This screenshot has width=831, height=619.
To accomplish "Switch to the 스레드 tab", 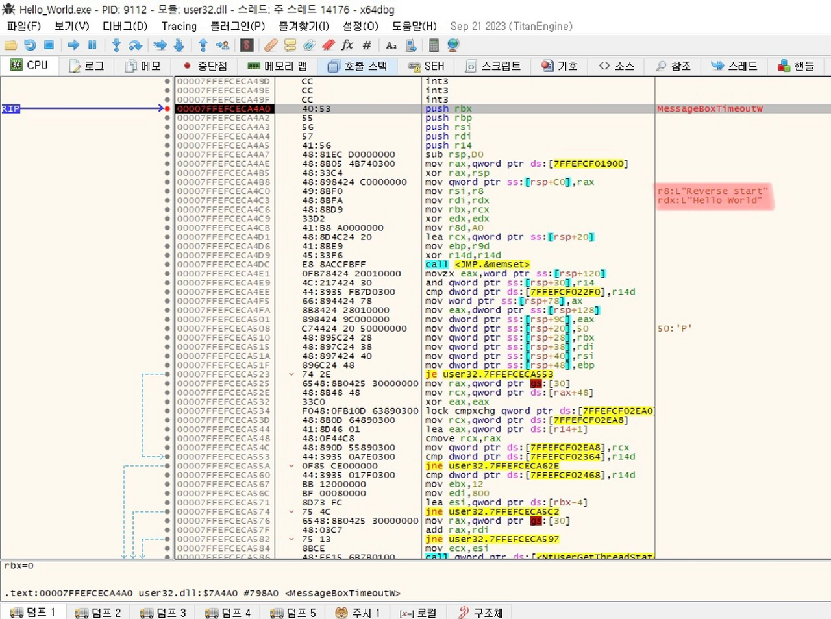I will tap(734, 66).
